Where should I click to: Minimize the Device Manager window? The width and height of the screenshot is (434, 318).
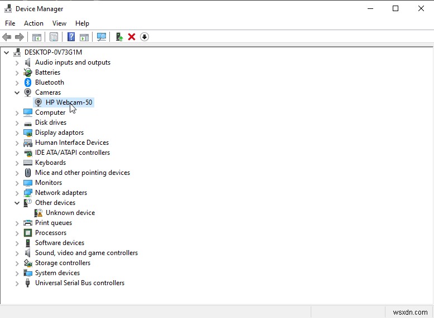click(x=370, y=8)
